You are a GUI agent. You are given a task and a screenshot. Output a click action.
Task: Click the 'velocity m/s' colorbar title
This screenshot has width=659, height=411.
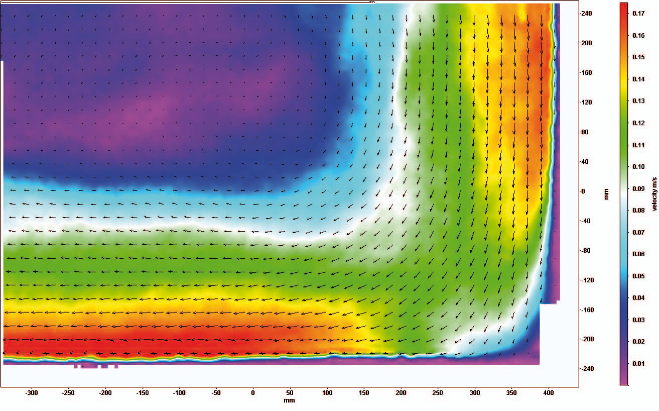coord(654,194)
